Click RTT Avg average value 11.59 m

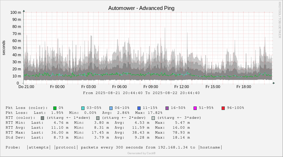(141, 128)
